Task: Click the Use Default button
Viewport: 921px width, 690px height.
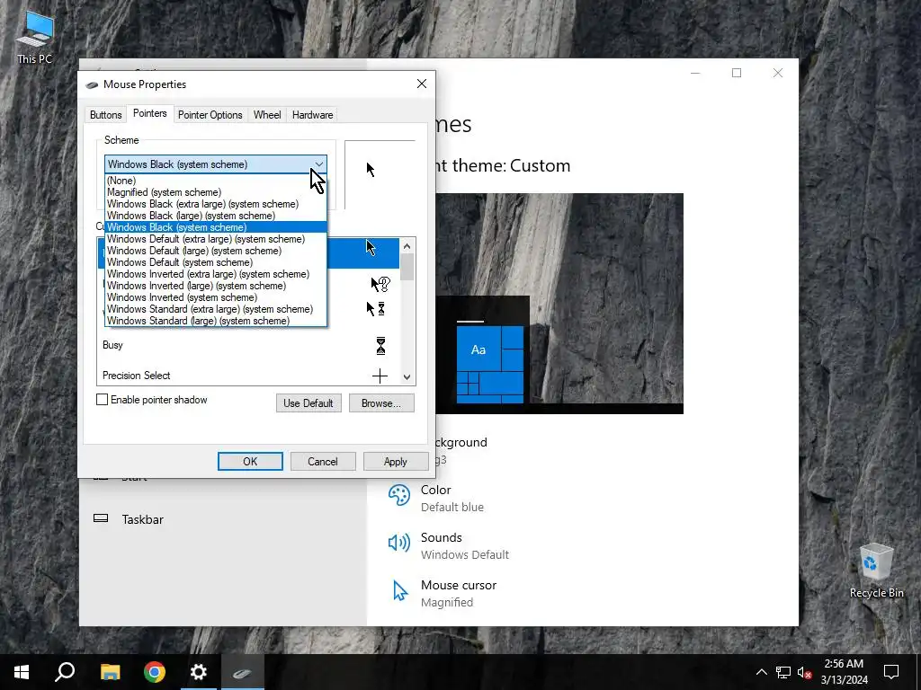Action: pyautogui.click(x=308, y=403)
